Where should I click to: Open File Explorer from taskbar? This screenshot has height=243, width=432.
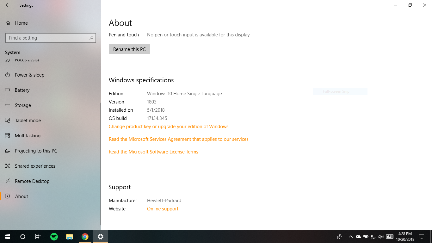tap(70, 237)
